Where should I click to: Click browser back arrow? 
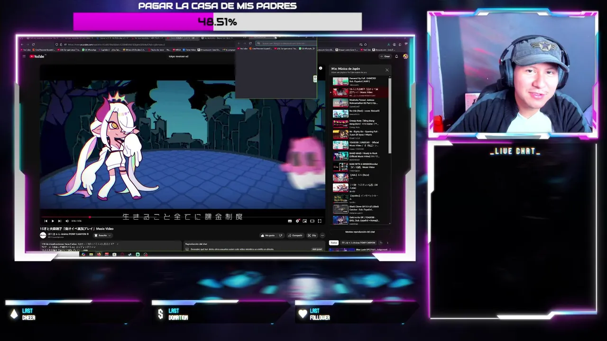pyautogui.click(x=22, y=44)
